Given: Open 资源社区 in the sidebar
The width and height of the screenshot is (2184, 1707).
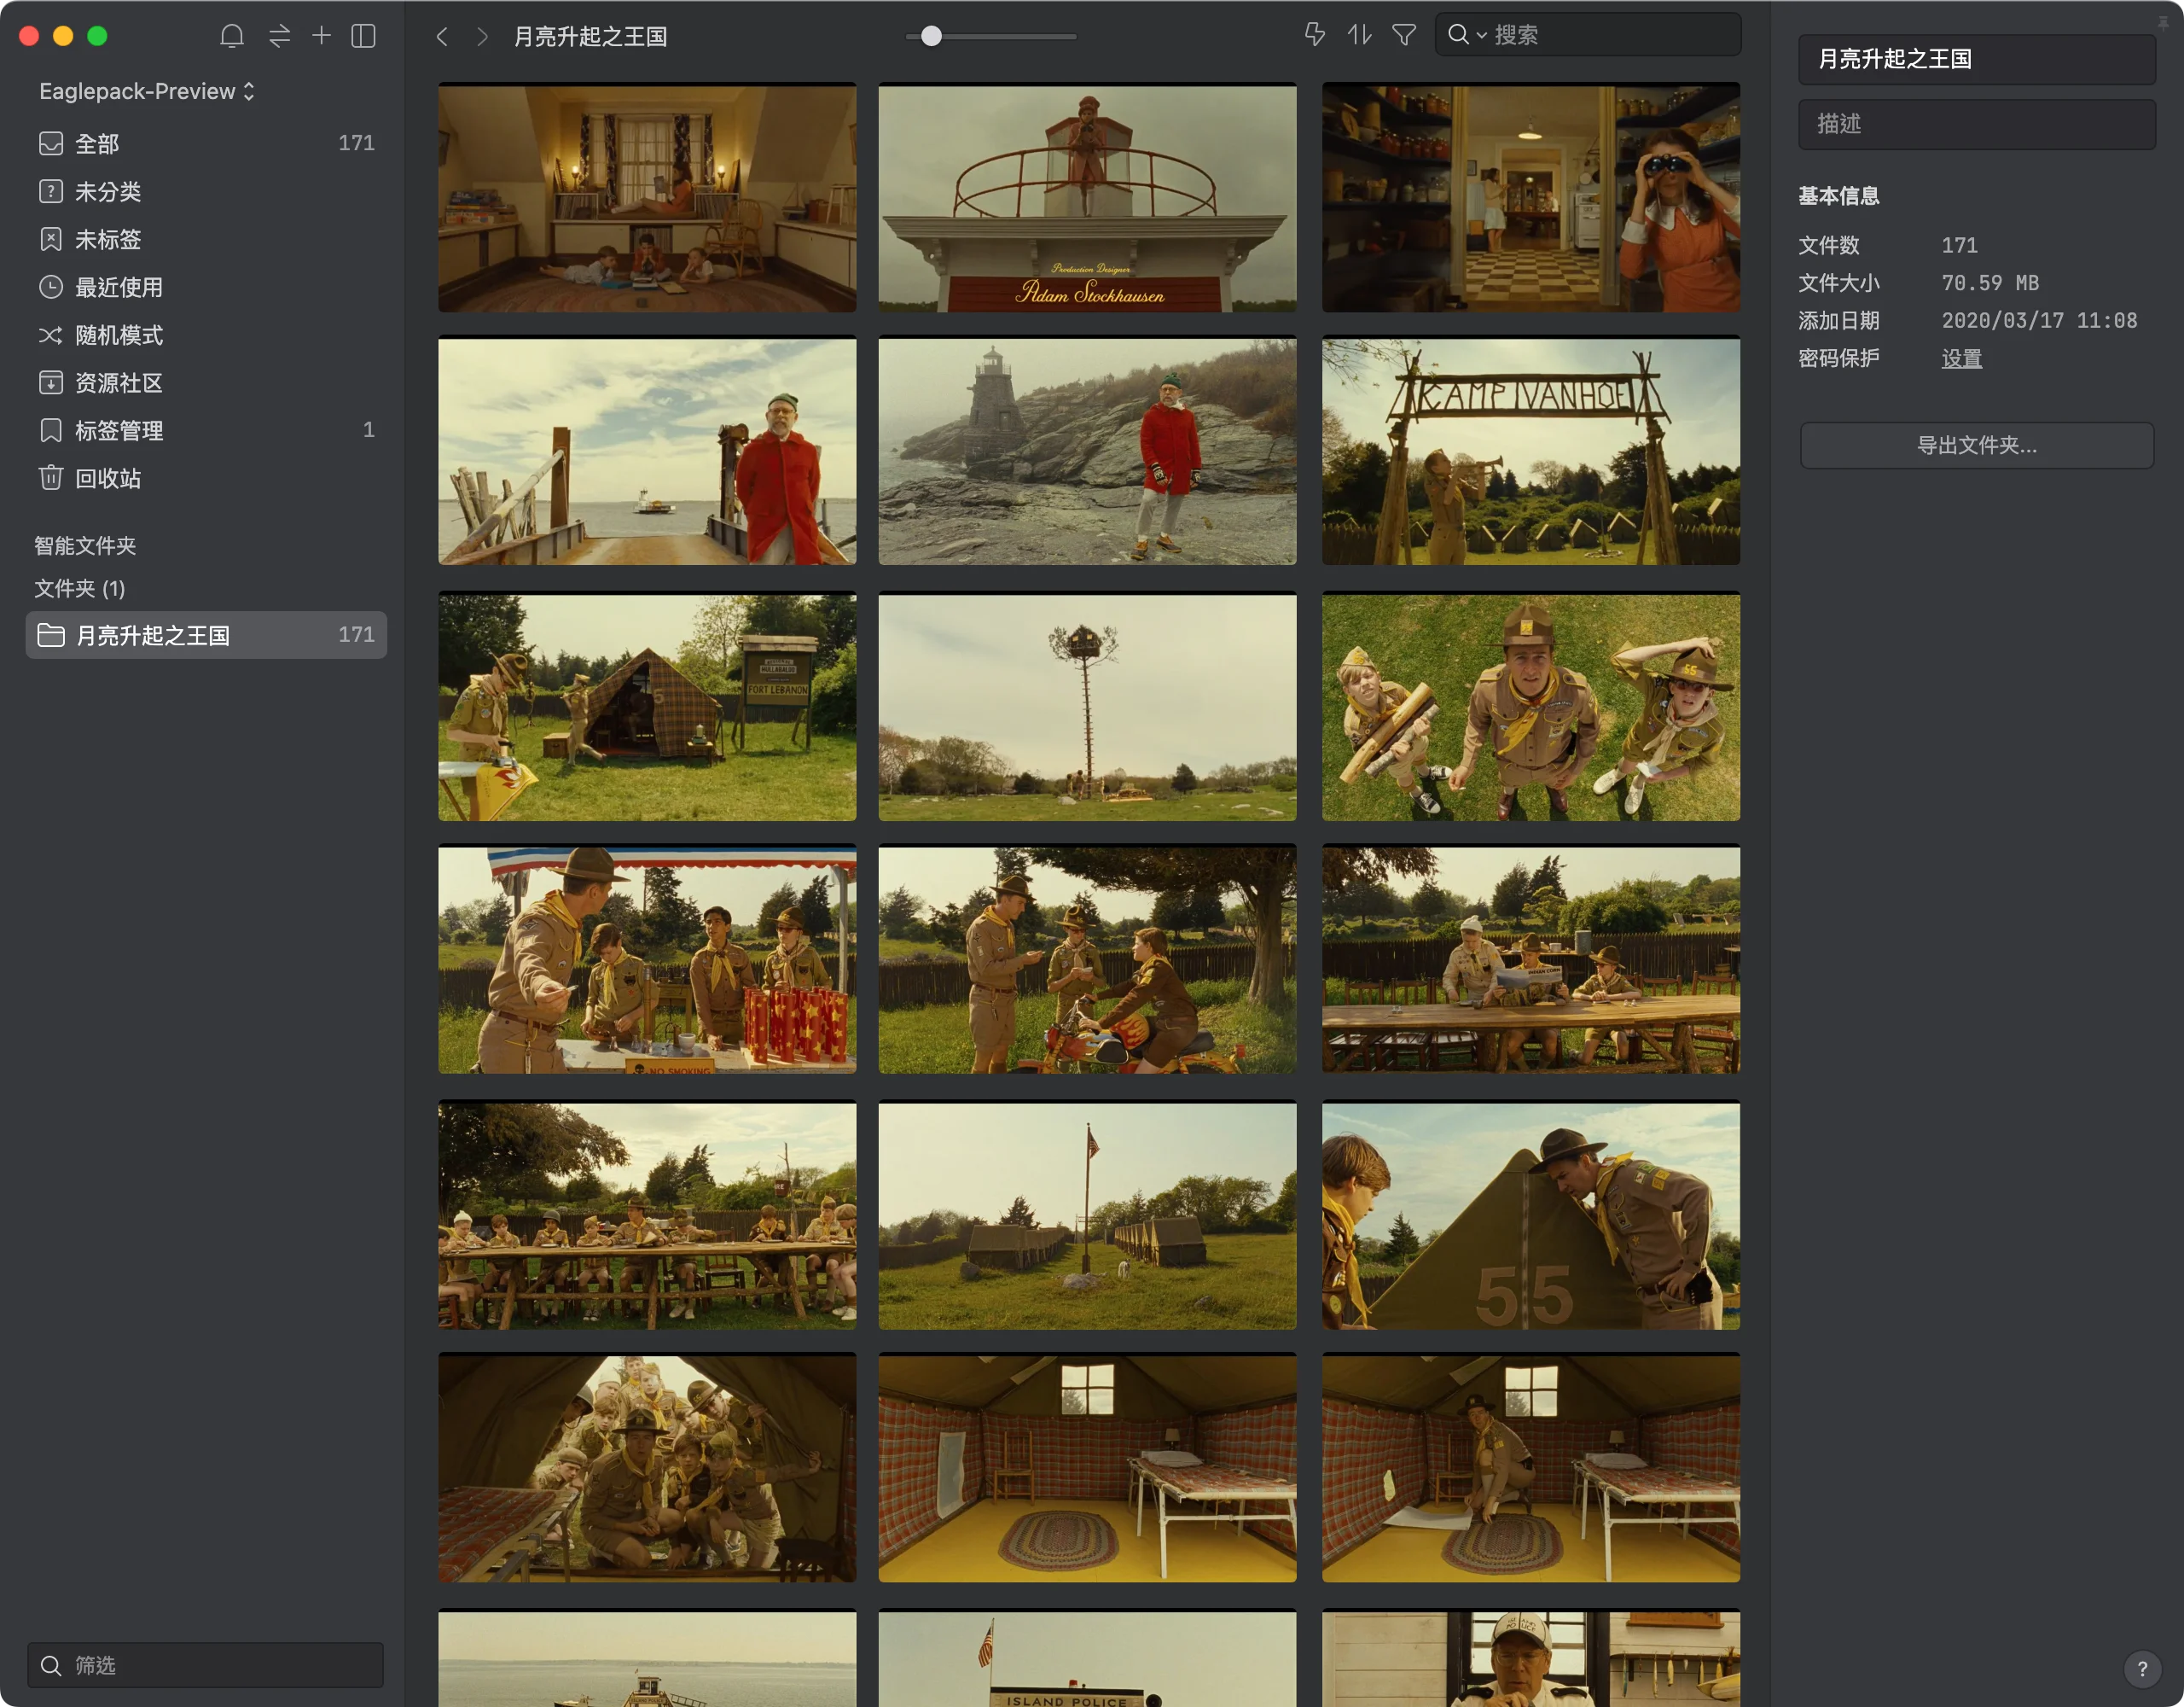Looking at the screenshot, I should click(206, 382).
